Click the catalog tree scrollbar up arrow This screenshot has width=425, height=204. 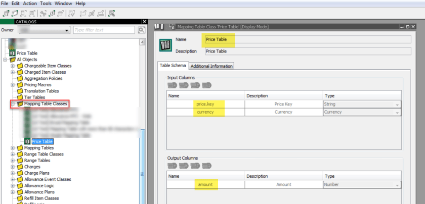pyautogui.click(x=142, y=42)
